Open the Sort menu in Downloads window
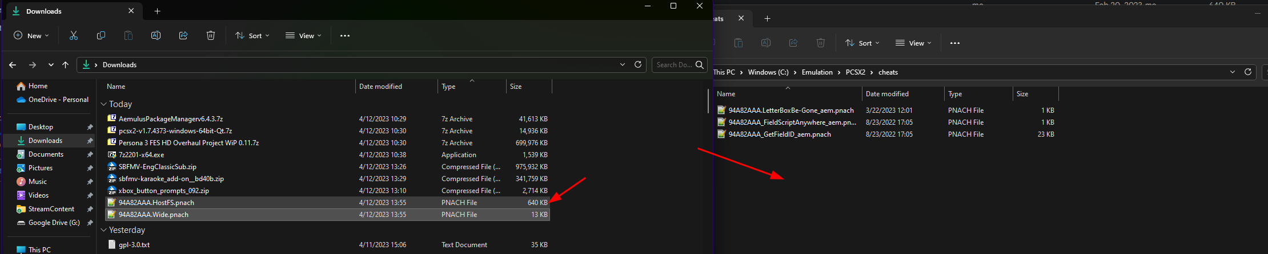Image resolution: width=1268 pixels, height=254 pixels. pos(252,35)
